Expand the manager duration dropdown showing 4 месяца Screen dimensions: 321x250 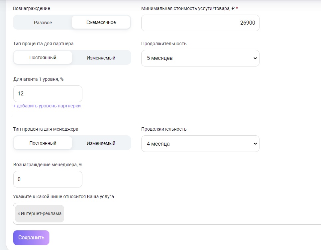click(200, 144)
